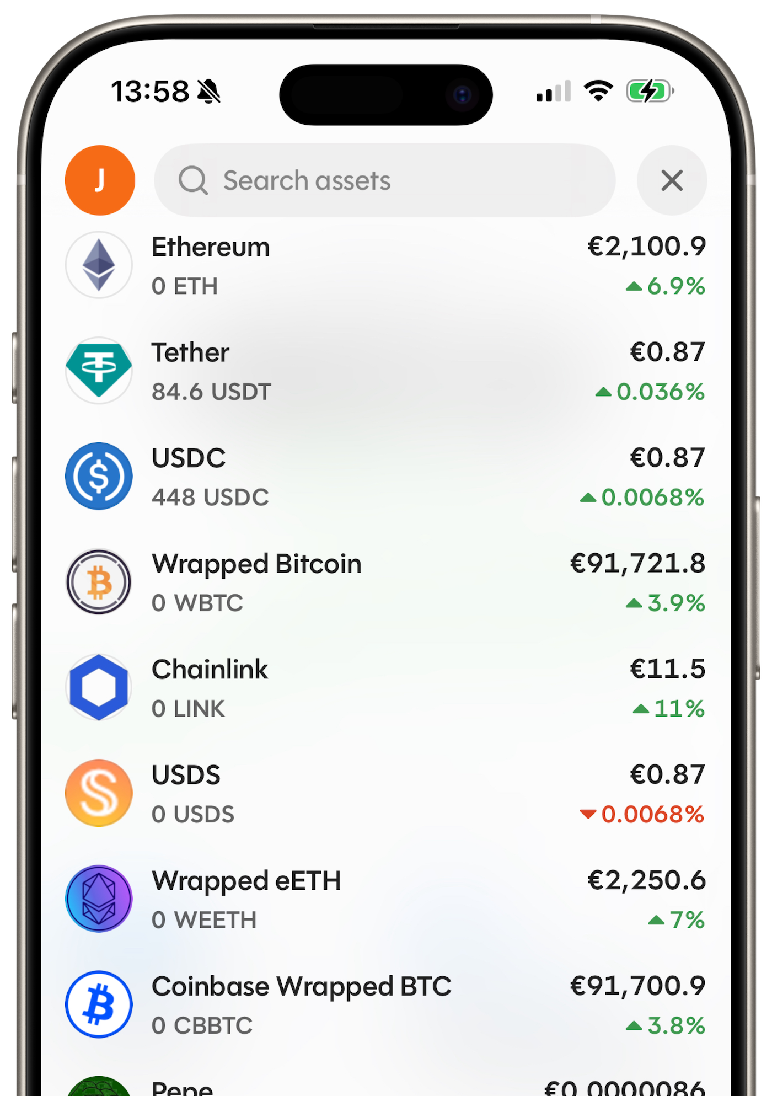Viewport: 772px width, 1096px height.
Task: View the Wrapped Bitcoin €91,721.8 price
Action: coord(637,563)
